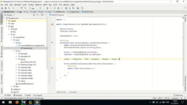Screen dimensions: 187x105
Task: Close the MainActivity.java tab
Action: pos(65,15)
